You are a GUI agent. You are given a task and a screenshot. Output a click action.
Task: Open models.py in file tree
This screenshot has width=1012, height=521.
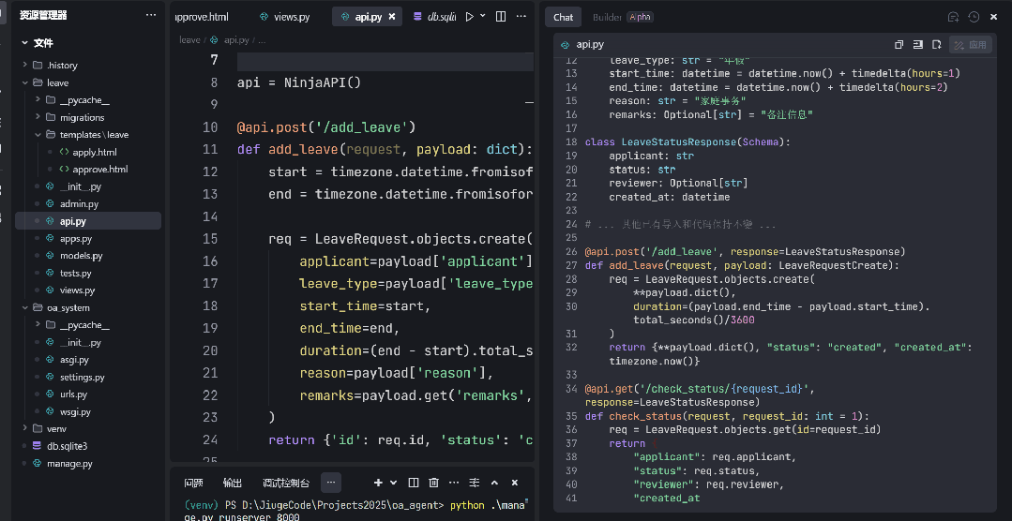[81, 256]
